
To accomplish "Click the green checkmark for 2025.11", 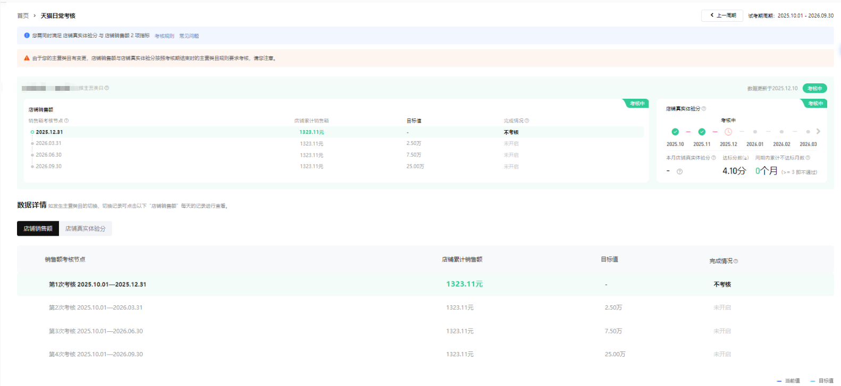I will (x=702, y=132).
